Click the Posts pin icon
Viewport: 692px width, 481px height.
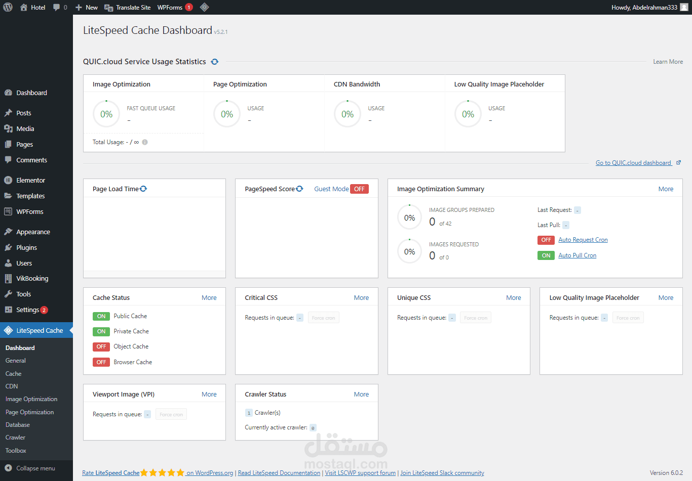pos(8,113)
